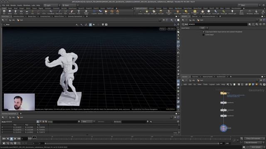
Task: Open the Render menu
Action: pyautogui.click(x=13, y=5)
